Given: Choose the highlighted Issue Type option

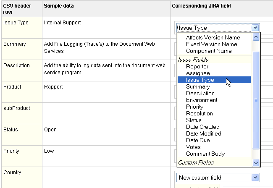Looking at the screenshot, I should (x=214, y=80).
